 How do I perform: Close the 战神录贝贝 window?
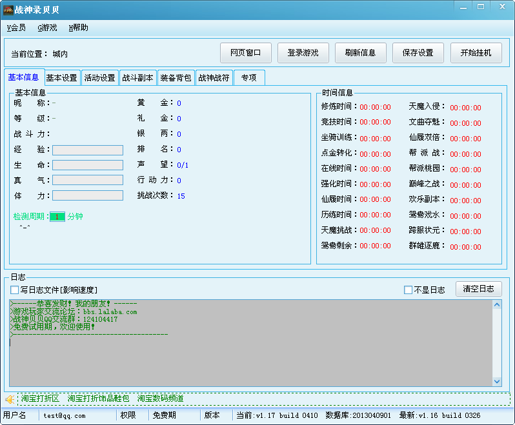click(x=502, y=7)
